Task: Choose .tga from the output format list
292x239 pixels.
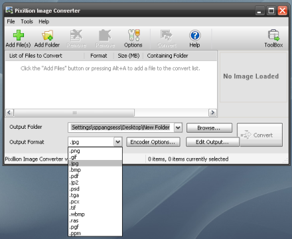Action: pyautogui.click(x=95, y=195)
